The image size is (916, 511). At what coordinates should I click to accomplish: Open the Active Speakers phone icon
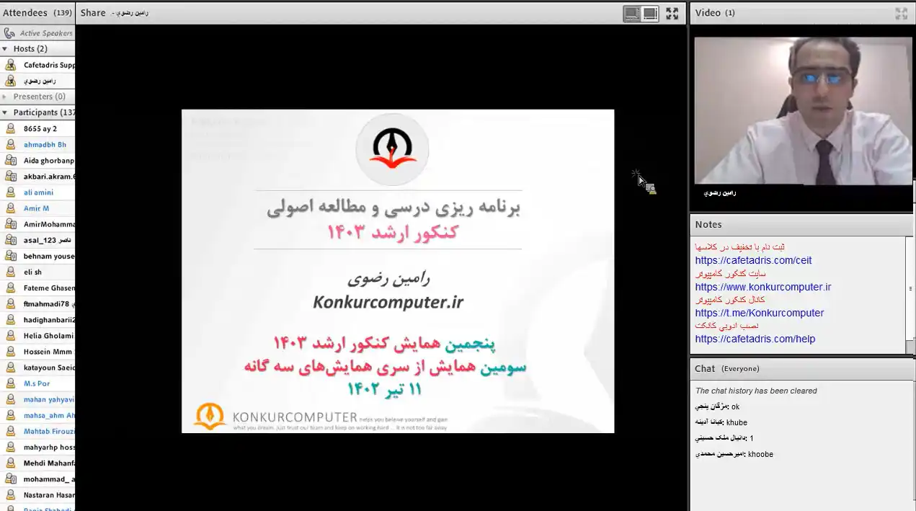[9, 33]
